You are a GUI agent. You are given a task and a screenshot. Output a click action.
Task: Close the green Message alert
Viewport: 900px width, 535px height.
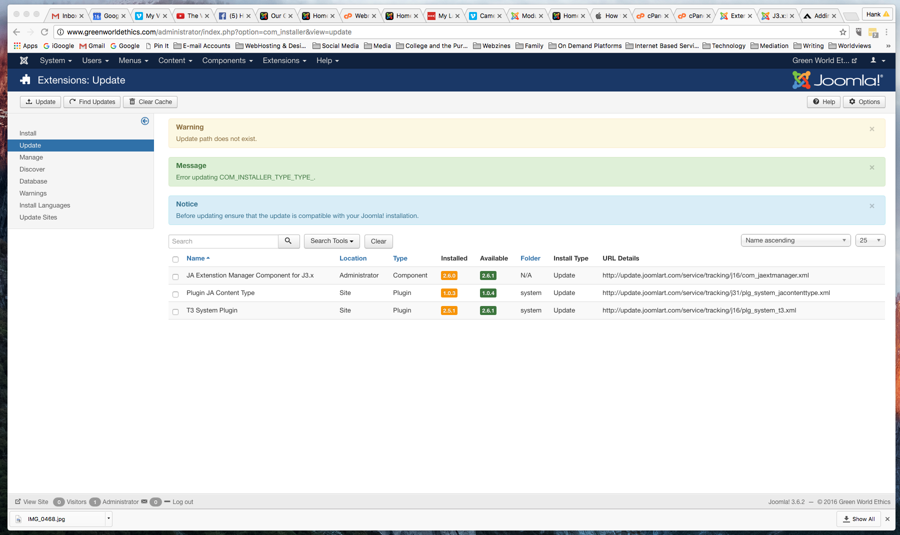pos(871,167)
